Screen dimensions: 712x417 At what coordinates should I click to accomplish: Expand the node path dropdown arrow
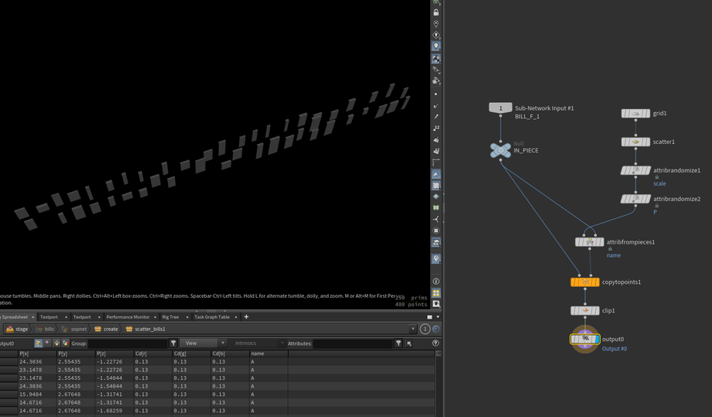[413, 329]
